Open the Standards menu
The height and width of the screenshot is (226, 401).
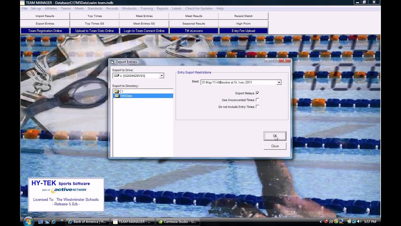(95, 8)
